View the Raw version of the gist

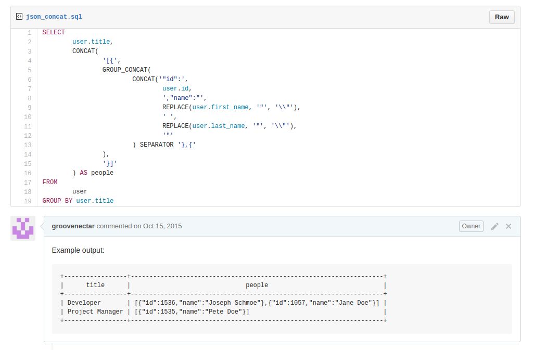pos(502,17)
